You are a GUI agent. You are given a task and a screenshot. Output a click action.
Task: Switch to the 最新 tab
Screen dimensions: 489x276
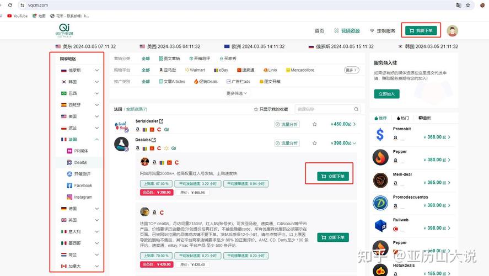pyautogui.click(x=424, y=118)
